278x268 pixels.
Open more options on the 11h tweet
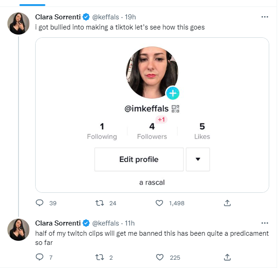pos(265,223)
